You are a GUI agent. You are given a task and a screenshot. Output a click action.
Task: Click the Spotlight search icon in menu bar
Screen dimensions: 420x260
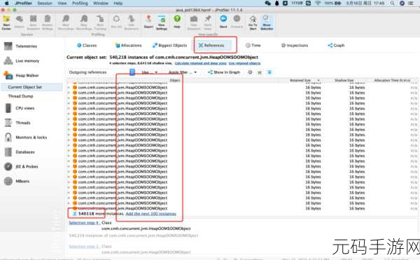click(392, 4)
